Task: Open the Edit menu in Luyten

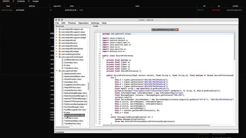Action: [x=63, y=23]
